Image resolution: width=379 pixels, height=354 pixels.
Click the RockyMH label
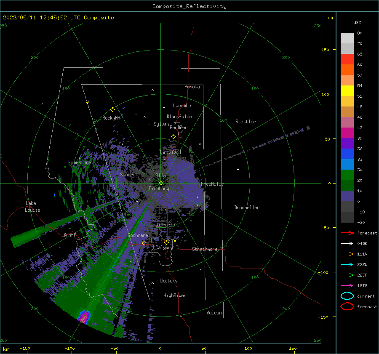(111, 118)
